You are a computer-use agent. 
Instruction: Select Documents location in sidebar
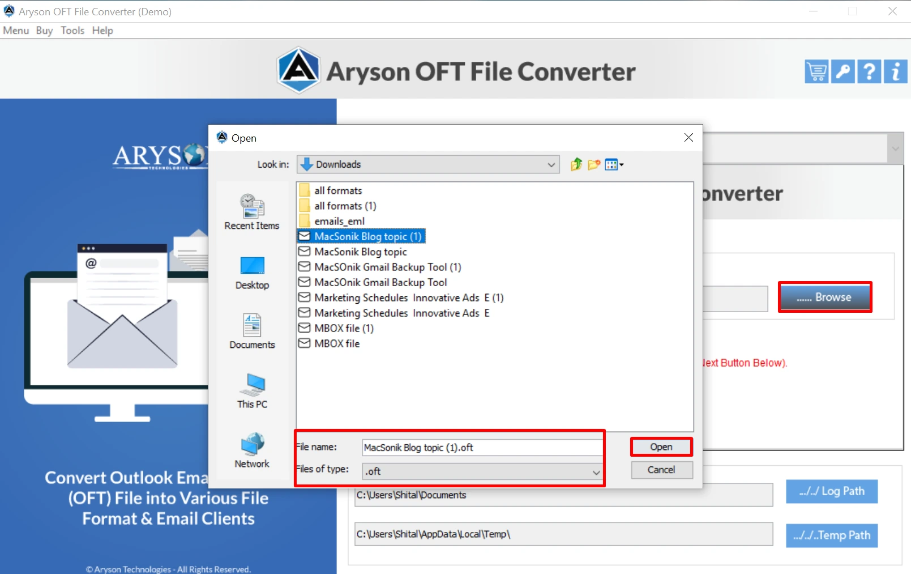coord(252,331)
